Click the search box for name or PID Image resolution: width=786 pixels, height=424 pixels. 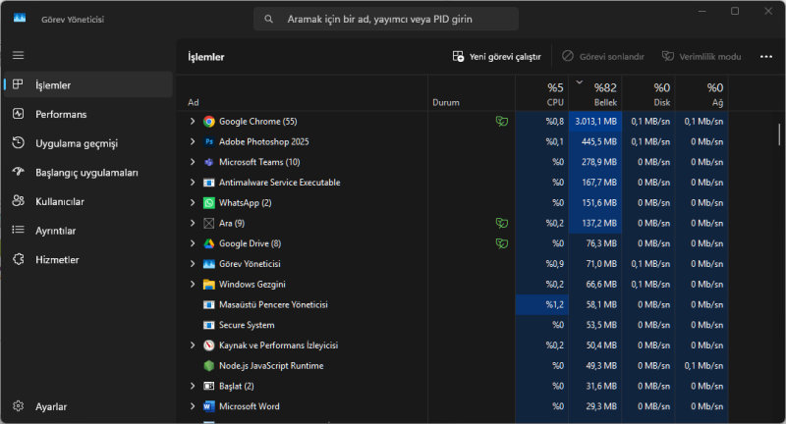point(386,19)
